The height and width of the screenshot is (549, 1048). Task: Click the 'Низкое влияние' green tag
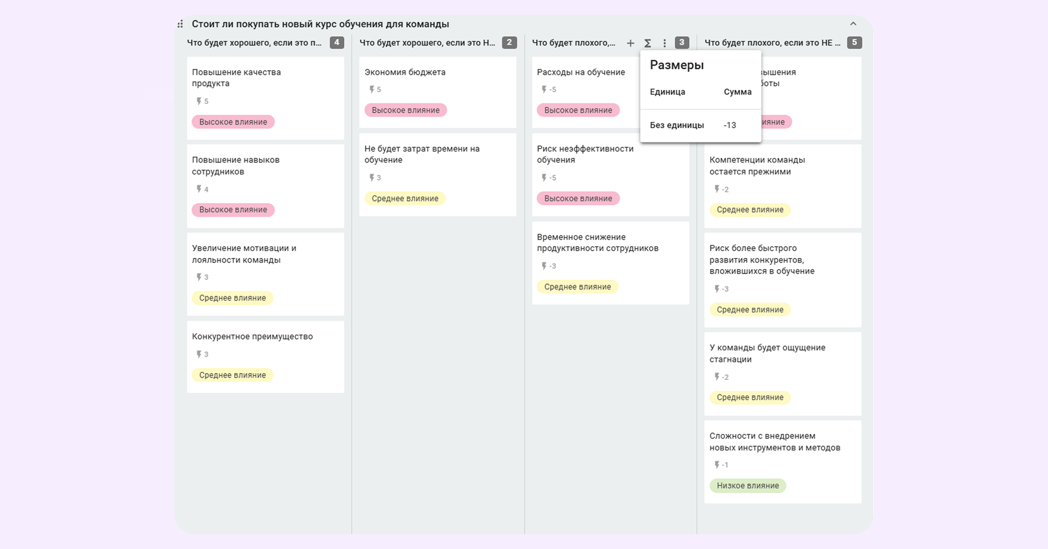coord(747,486)
